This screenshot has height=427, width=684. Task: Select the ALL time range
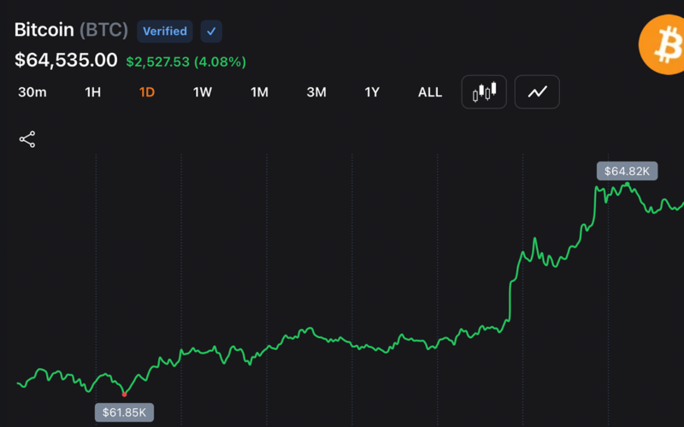430,92
